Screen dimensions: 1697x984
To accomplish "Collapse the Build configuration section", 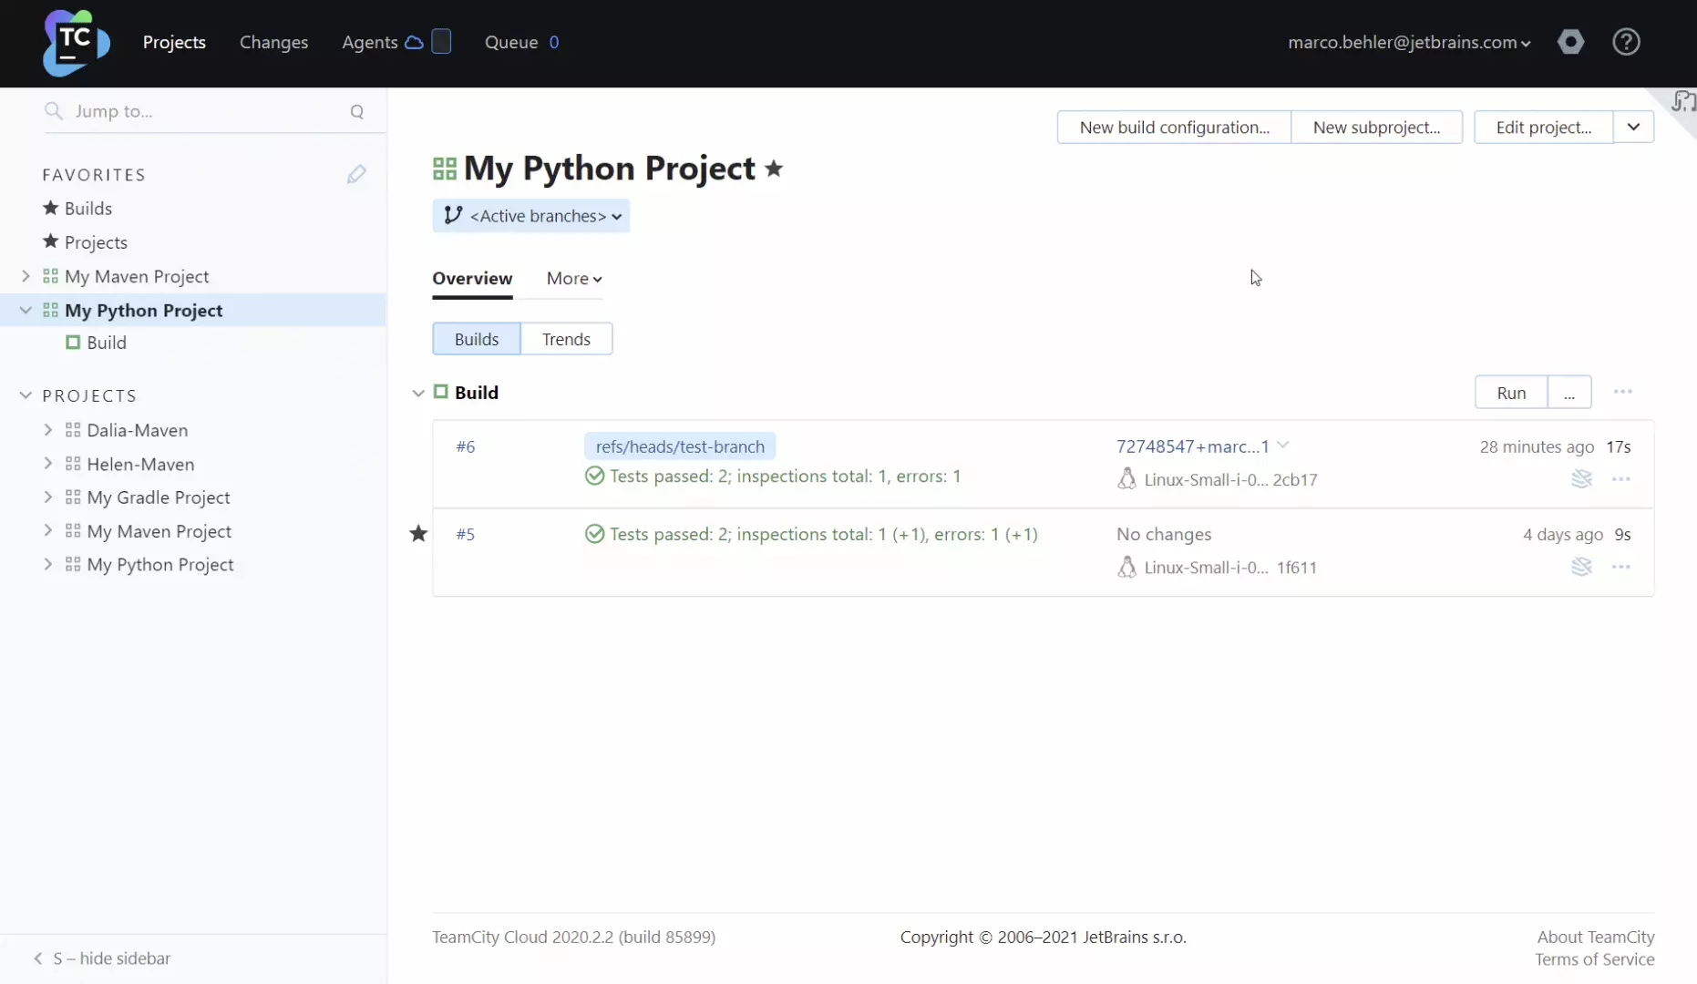I will [418, 393].
